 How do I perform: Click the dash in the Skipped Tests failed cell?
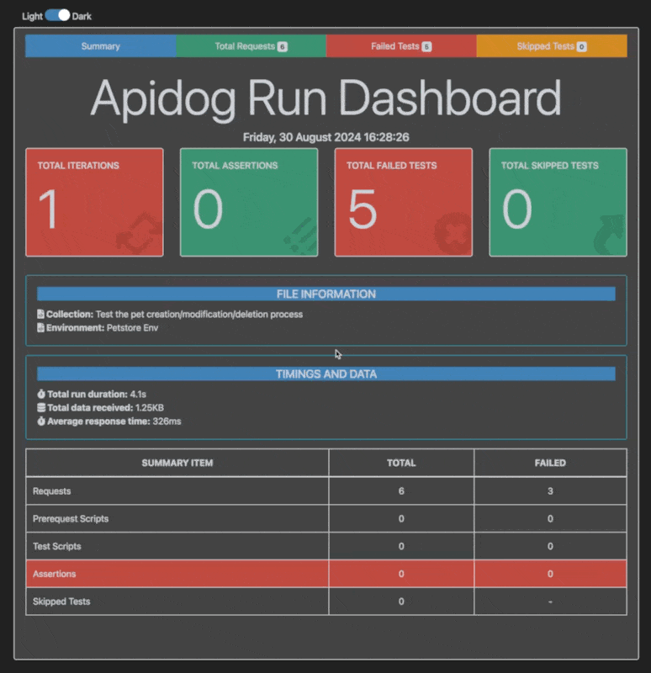pos(550,601)
